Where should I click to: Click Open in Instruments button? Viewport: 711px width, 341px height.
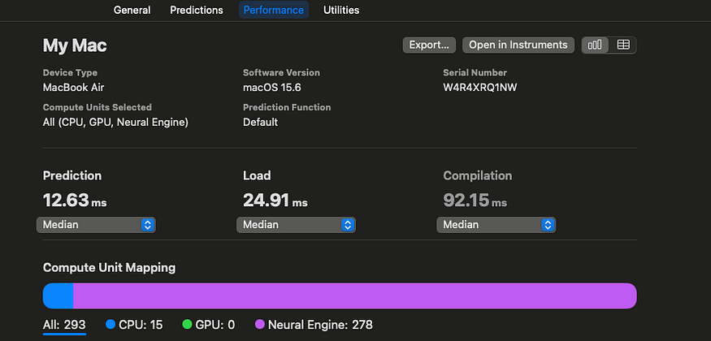[x=518, y=45]
